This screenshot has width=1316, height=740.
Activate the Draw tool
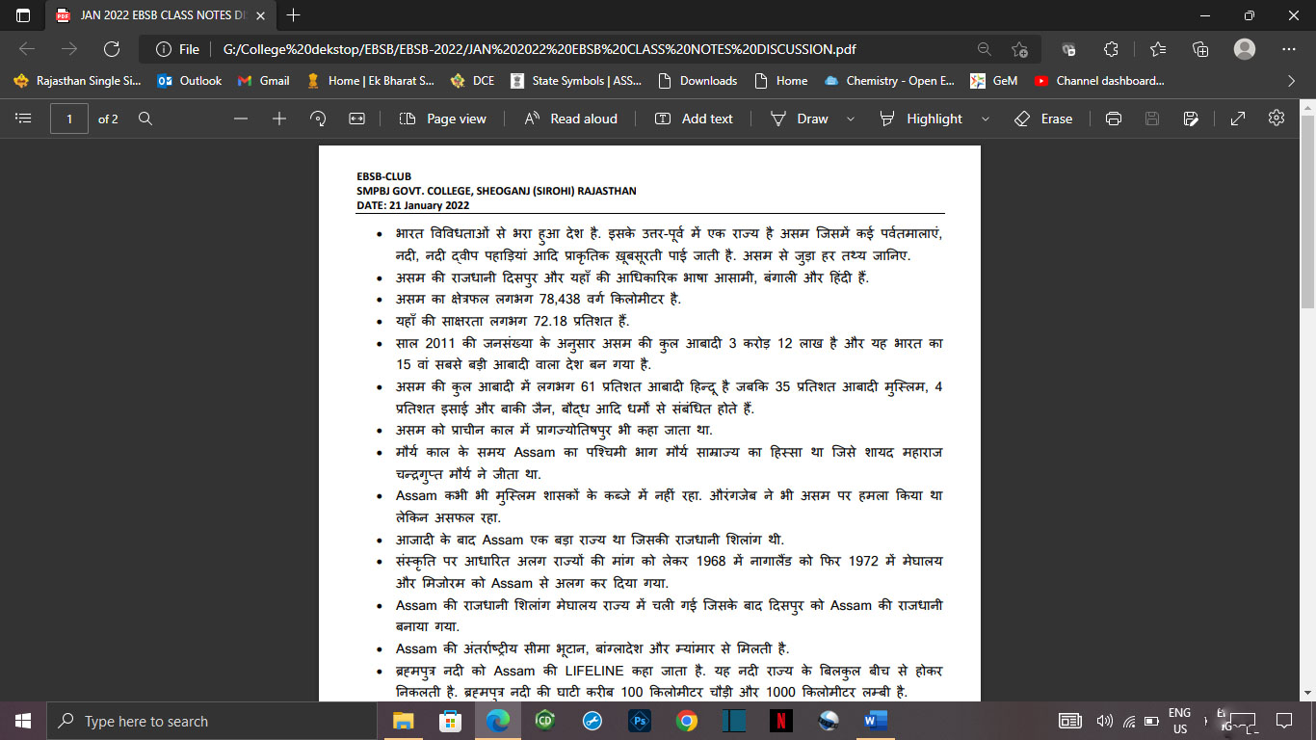pyautogui.click(x=800, y=119)
